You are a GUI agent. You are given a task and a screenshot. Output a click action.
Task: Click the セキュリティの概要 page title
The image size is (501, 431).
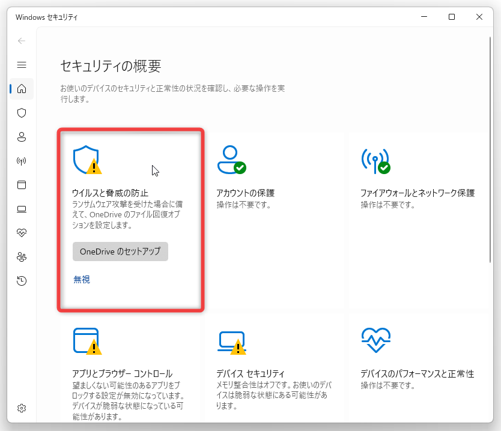tap(111, 67)
